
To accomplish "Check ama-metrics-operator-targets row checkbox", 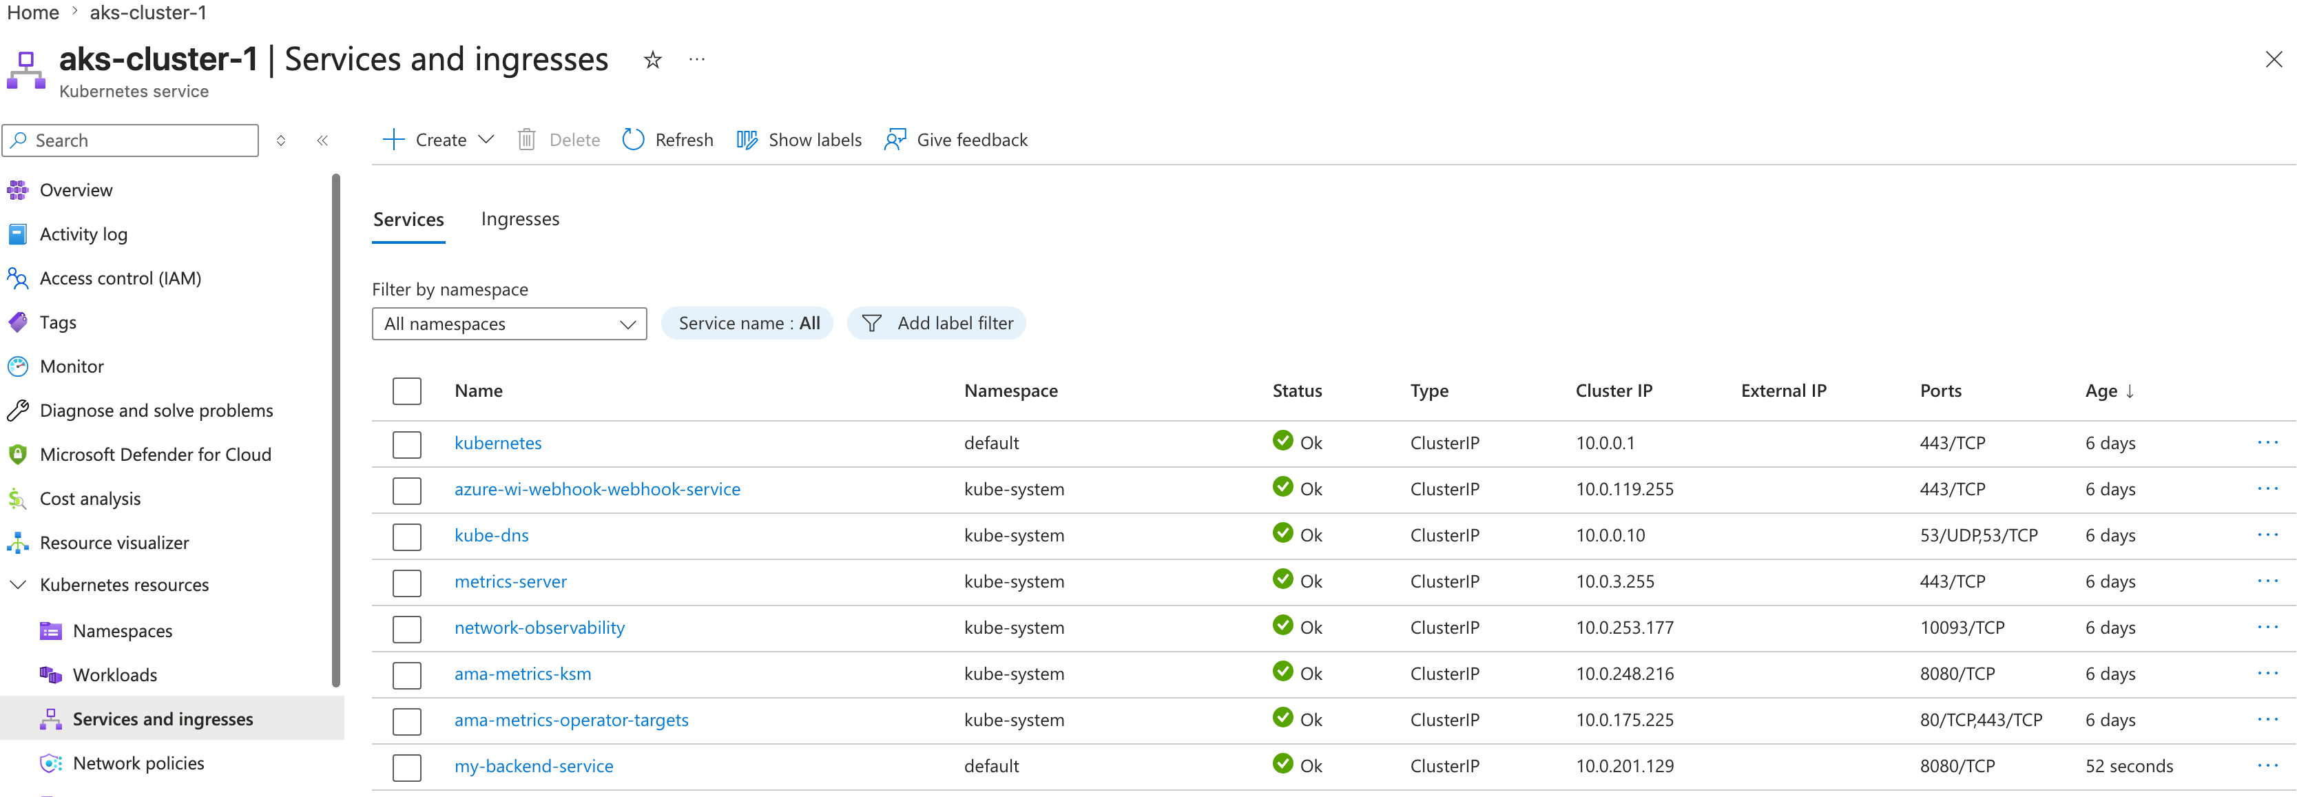I will 406,721.
